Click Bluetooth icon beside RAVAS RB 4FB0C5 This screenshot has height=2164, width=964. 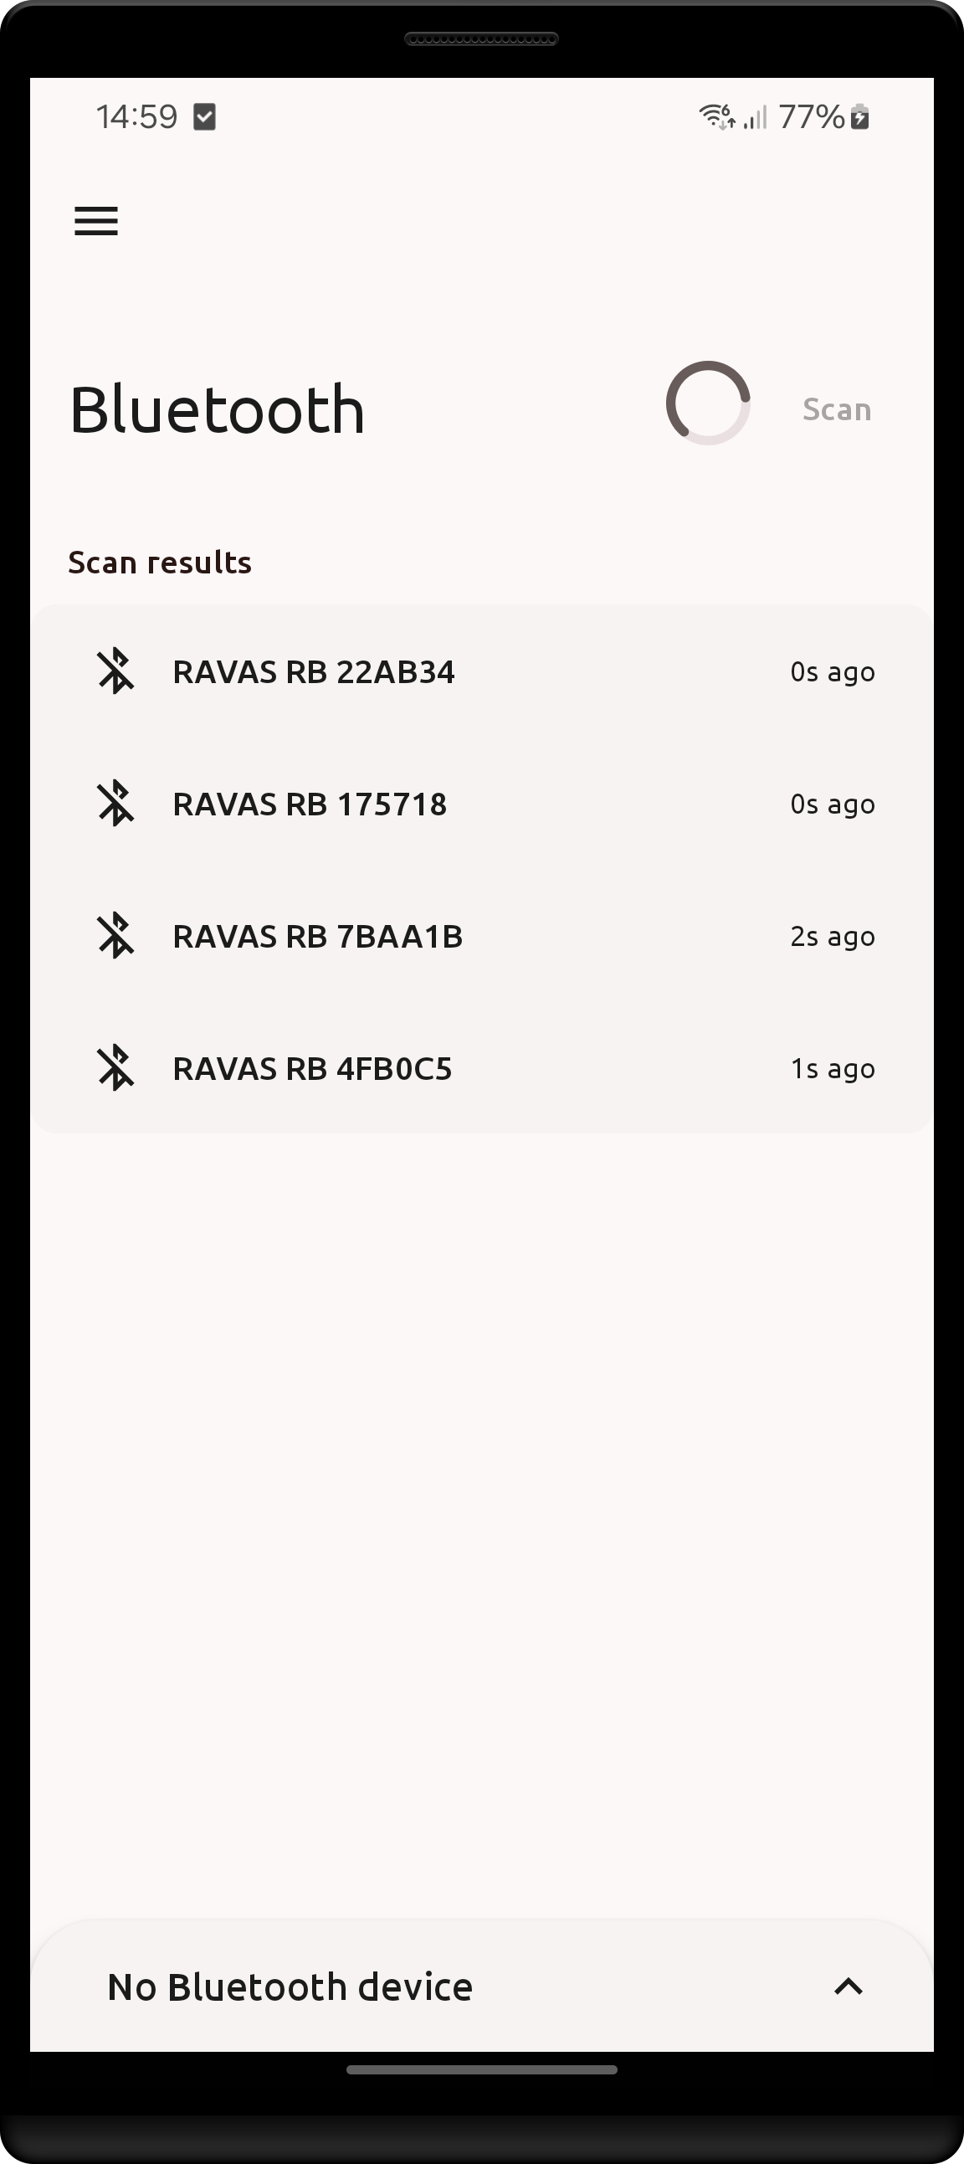point(115,1068)
